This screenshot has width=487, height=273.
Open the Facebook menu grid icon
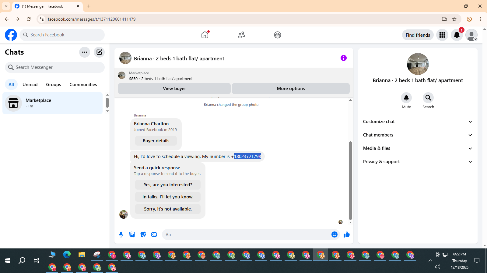tap(442, 35)
